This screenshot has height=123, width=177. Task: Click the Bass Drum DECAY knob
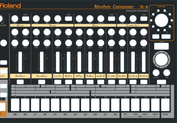pos(25,43)
